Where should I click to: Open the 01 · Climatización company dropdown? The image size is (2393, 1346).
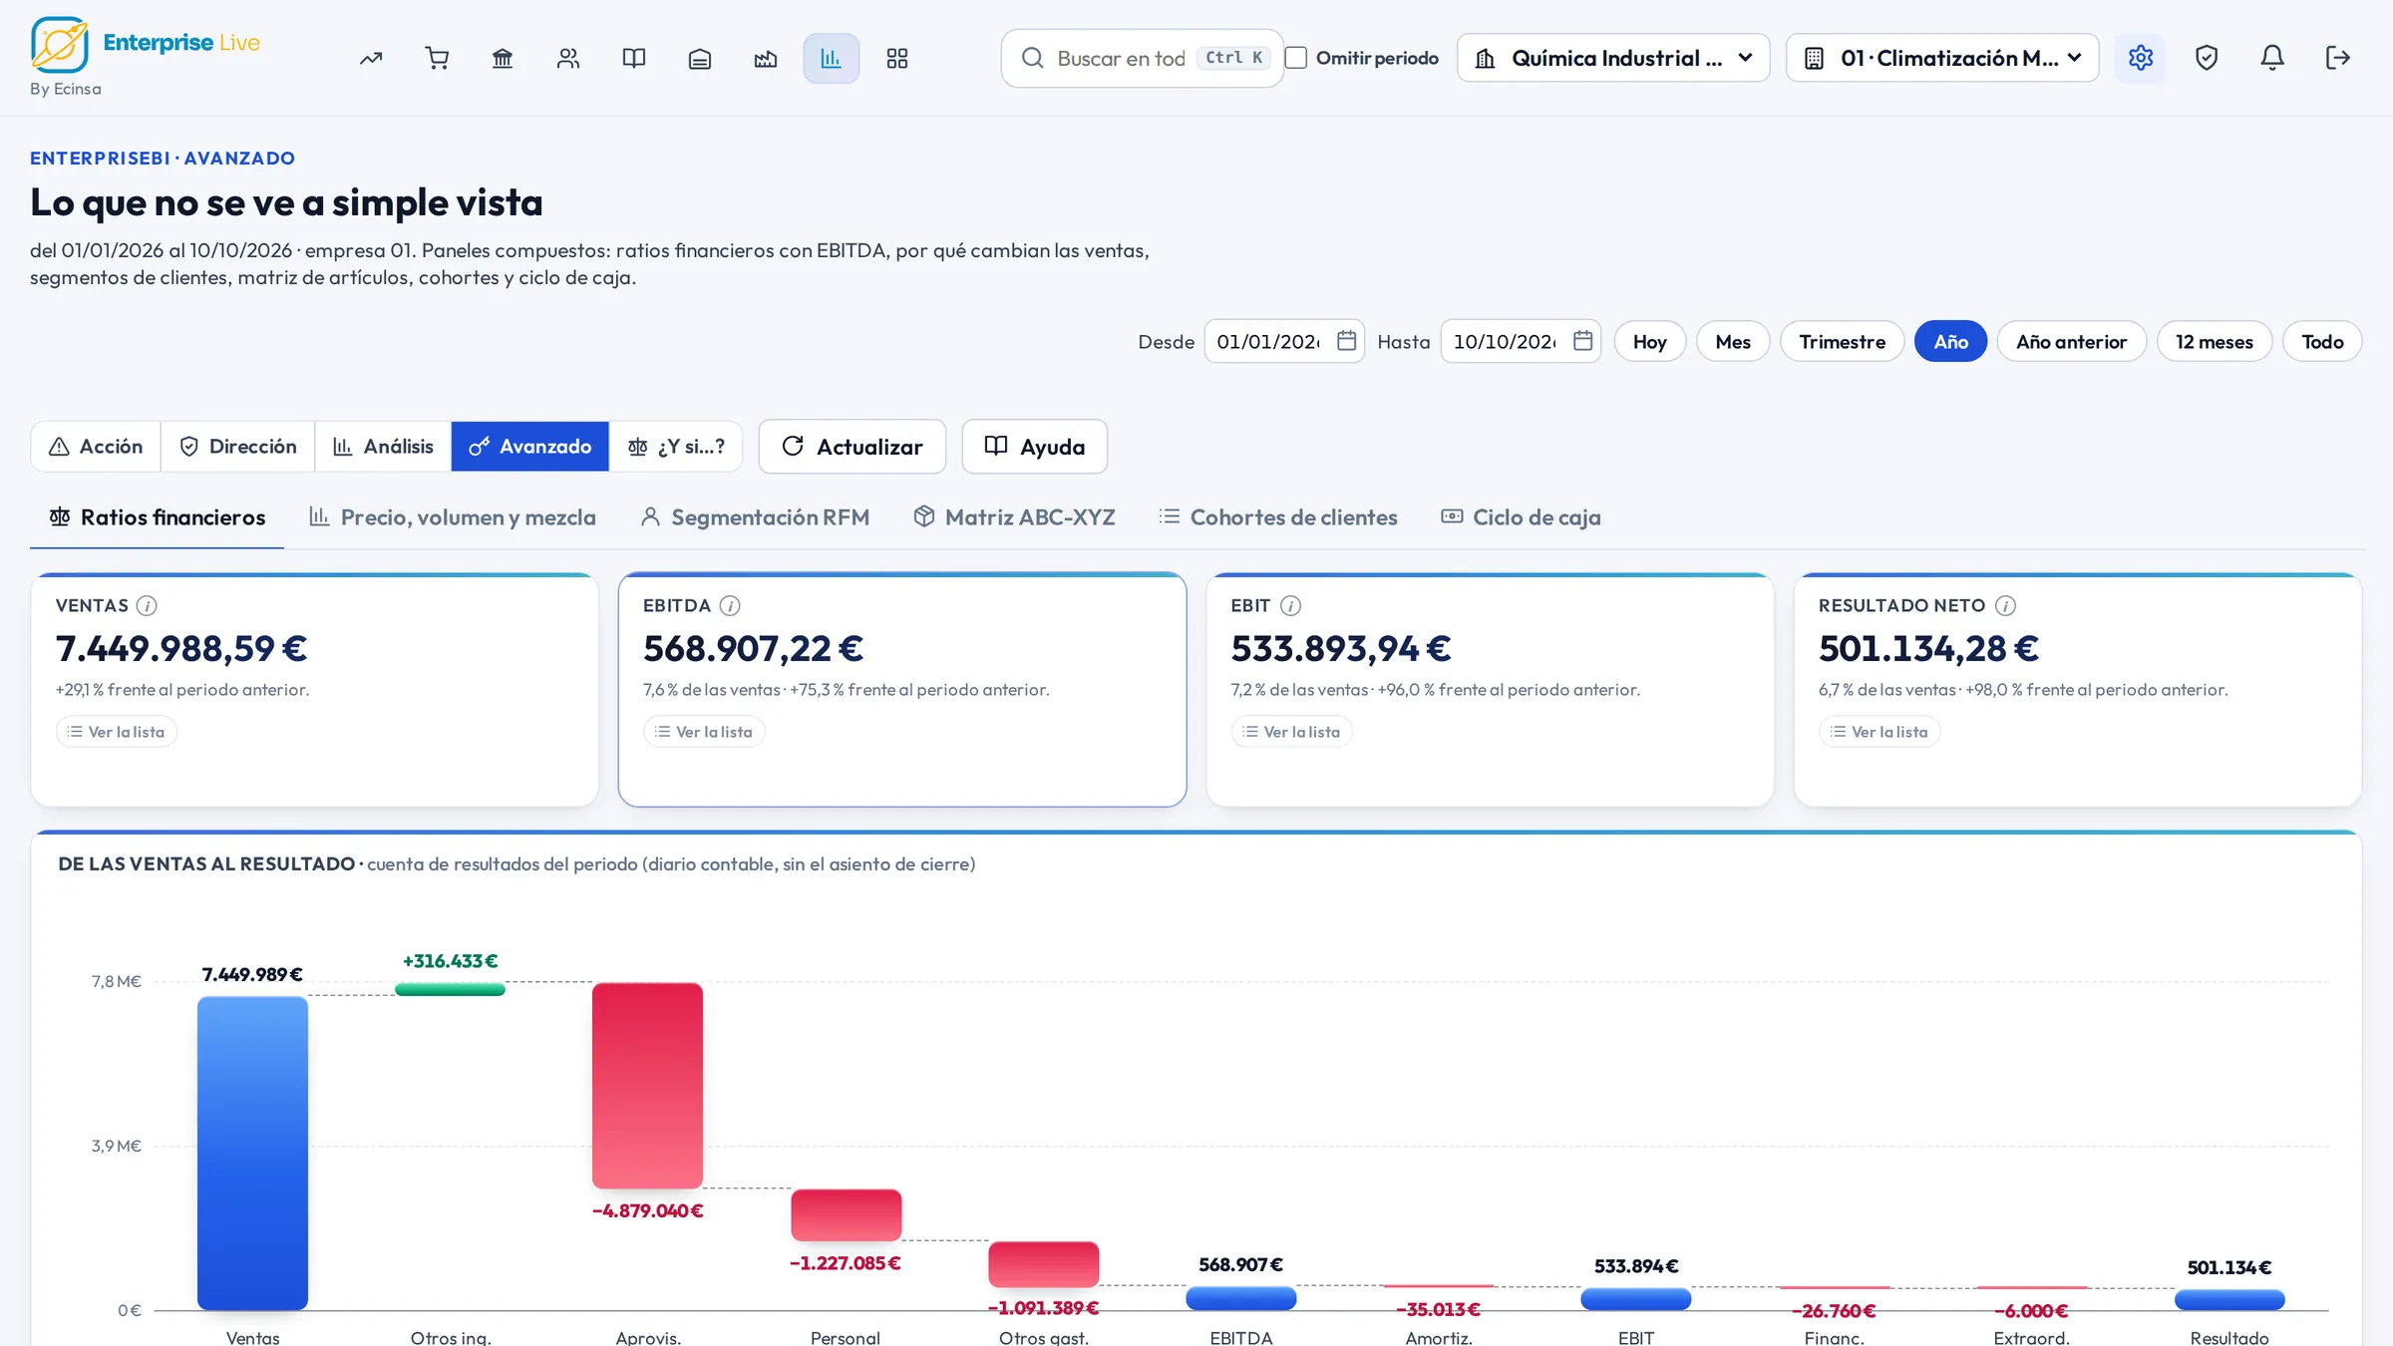point(1942,58)
